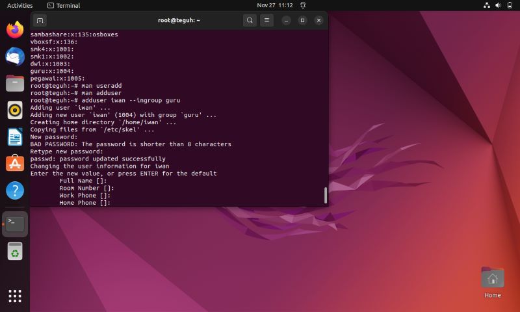Open Ubuntu Software store icon
Screen dimensions: 520x312
point(15,163)
